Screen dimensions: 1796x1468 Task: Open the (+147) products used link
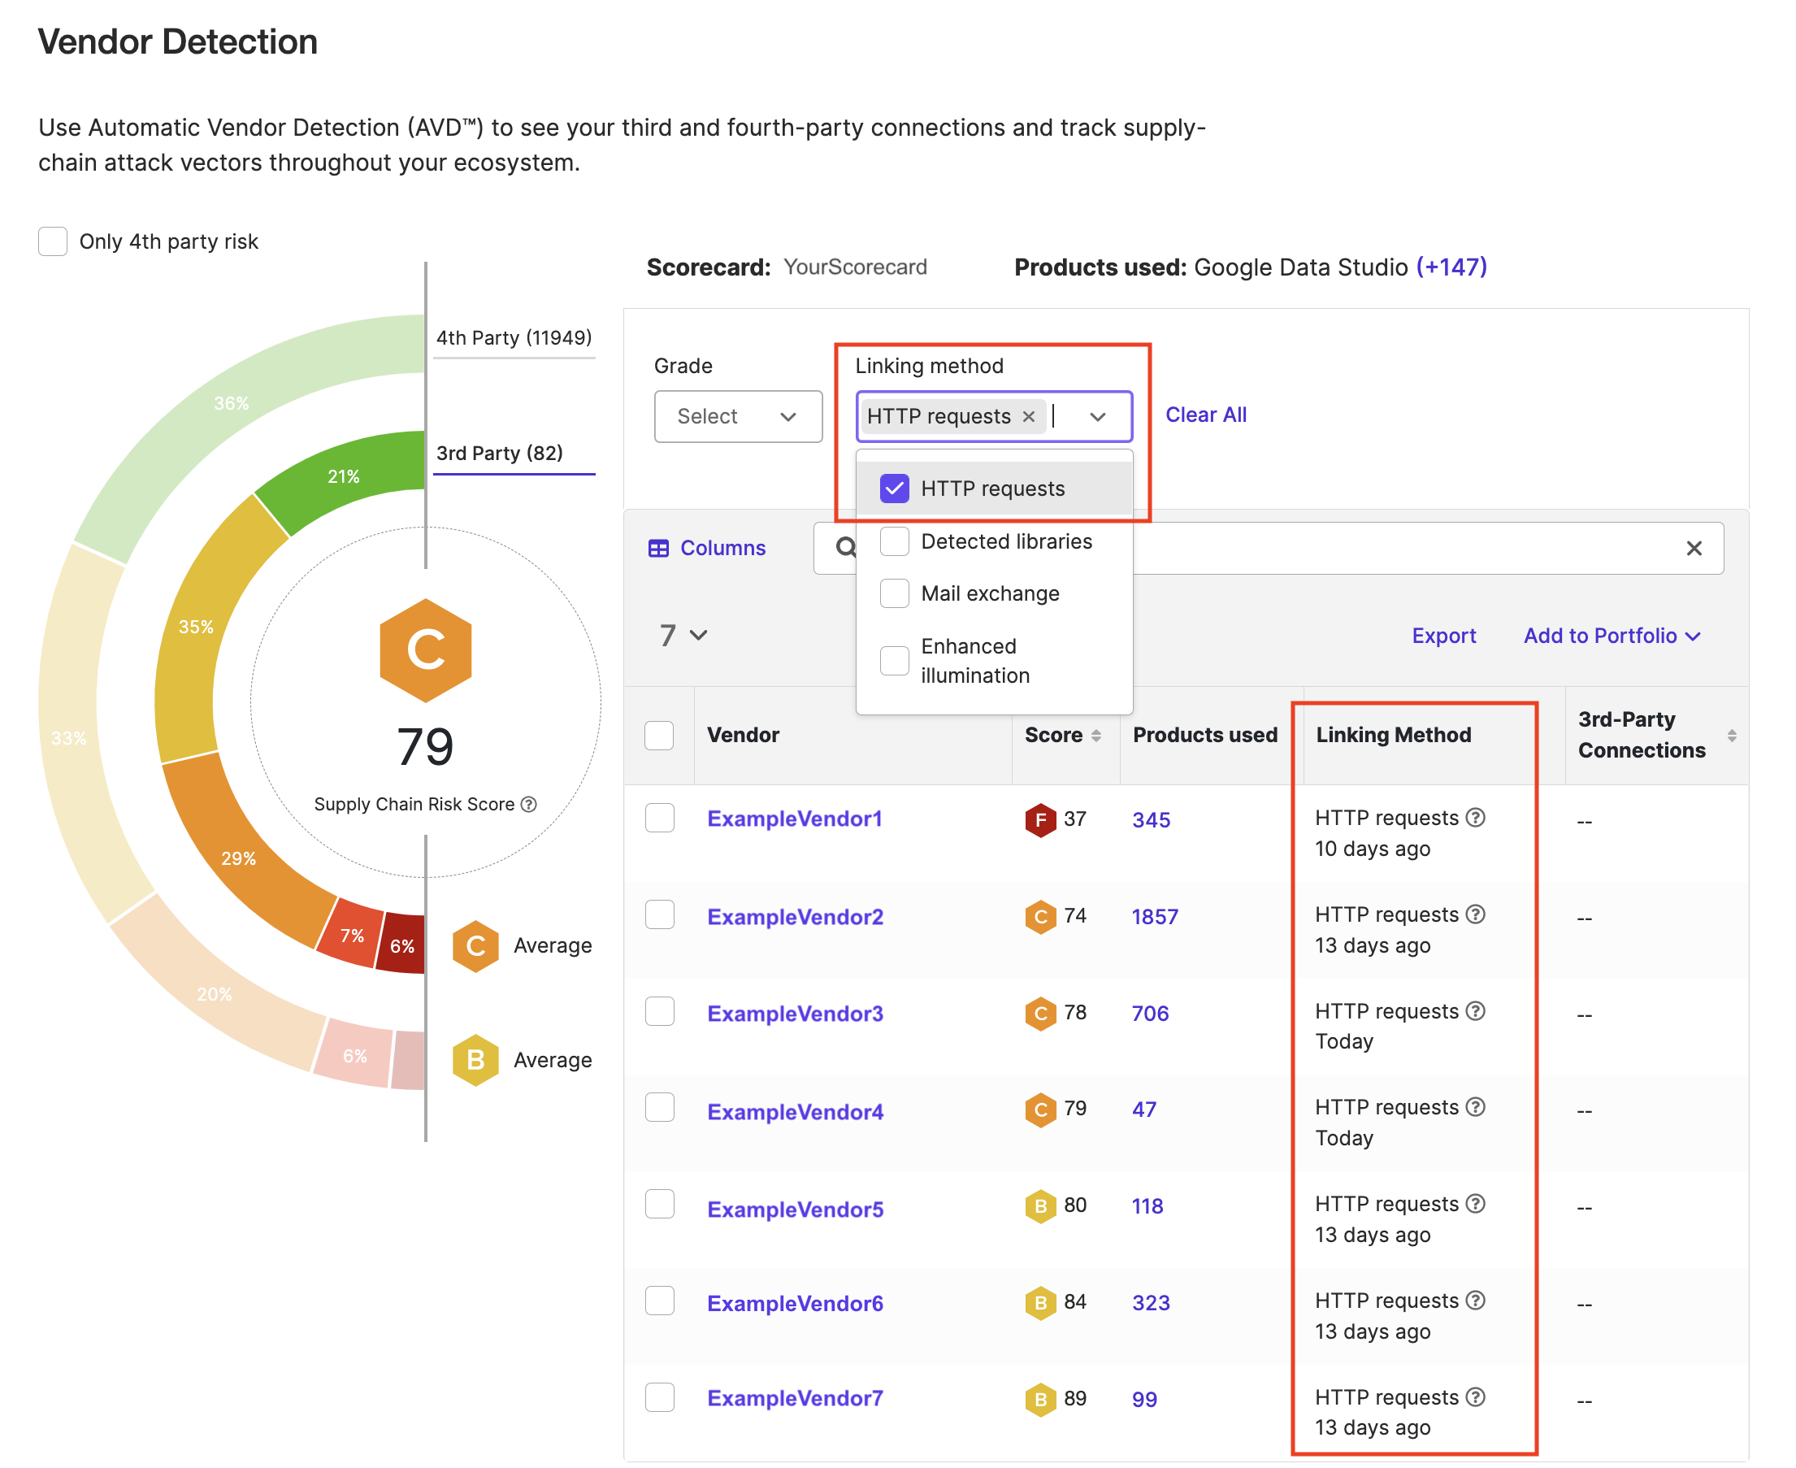pyautogui.click(x=1452, y=267)
